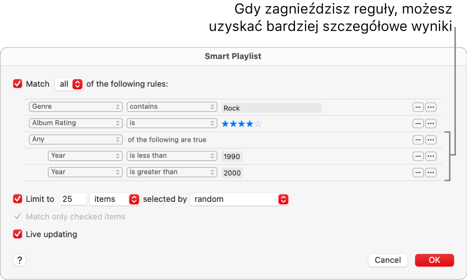Click the ellipsis button on Genre row
Image resolution: width=467 pixels, height=280 pixels.
[431, 107]
